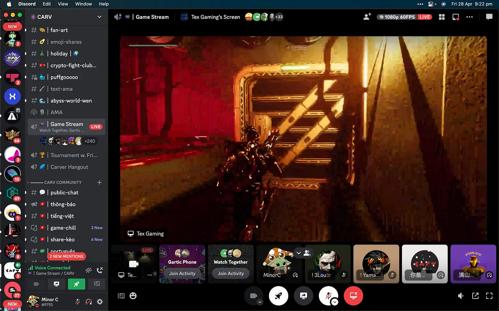Select the Window menu
Viewport: 499px width, 311px height.
83,4
